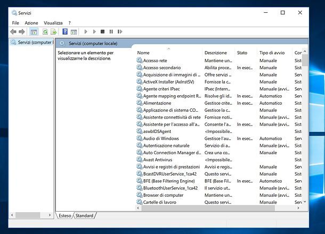This screenshot has width=325, height=234.
Task: Select the Agente criteri IPsec service
Action: coord(161,89)
